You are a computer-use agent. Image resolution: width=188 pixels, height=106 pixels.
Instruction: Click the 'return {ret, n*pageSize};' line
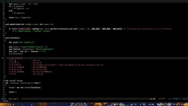[x=20, y=18]
